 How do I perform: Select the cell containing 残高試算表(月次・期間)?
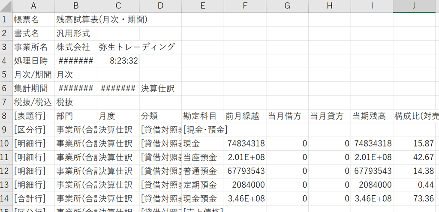pyautogui.click(x=76, y=20)
